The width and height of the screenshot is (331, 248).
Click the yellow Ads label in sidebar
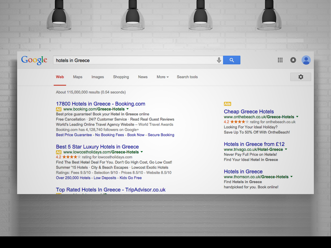coord(227,104)
